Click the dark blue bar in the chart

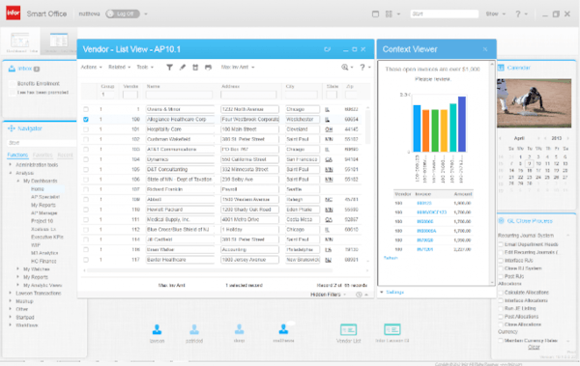click(462, 125)
